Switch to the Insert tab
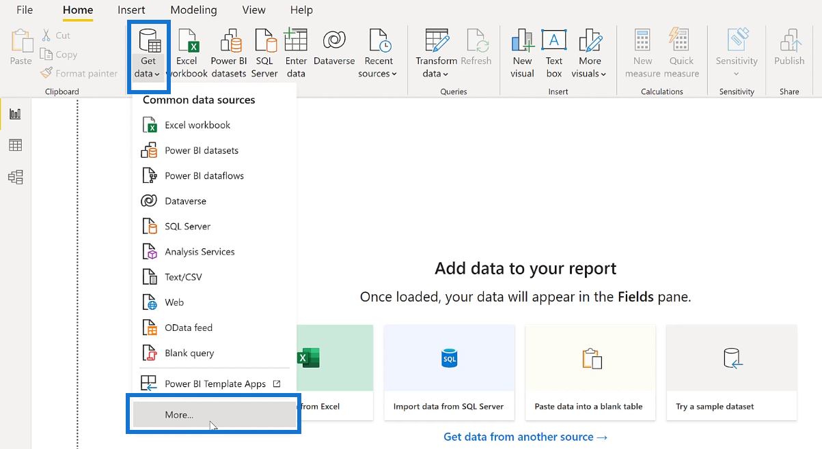This screenshot has height=449, width=822. coord(131,10)
